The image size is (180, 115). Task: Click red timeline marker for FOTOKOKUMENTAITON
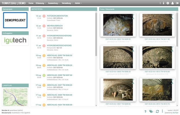click(44, 16)
